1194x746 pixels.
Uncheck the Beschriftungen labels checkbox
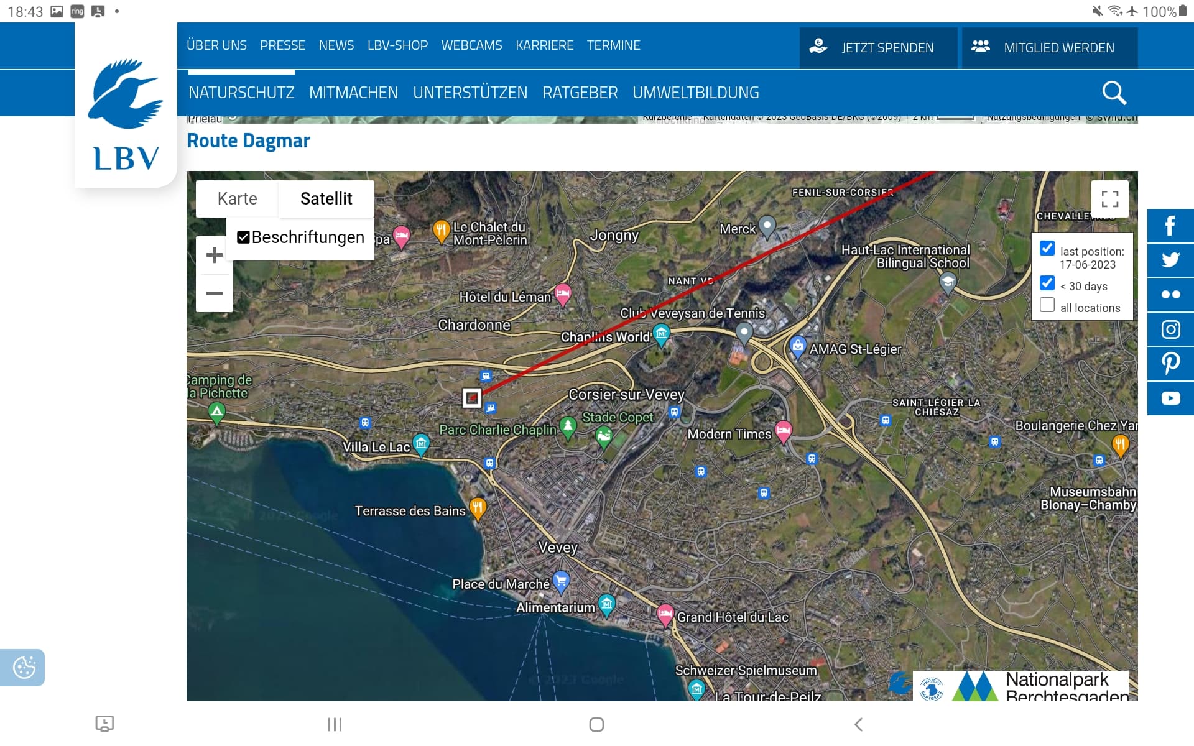(243, 237)
